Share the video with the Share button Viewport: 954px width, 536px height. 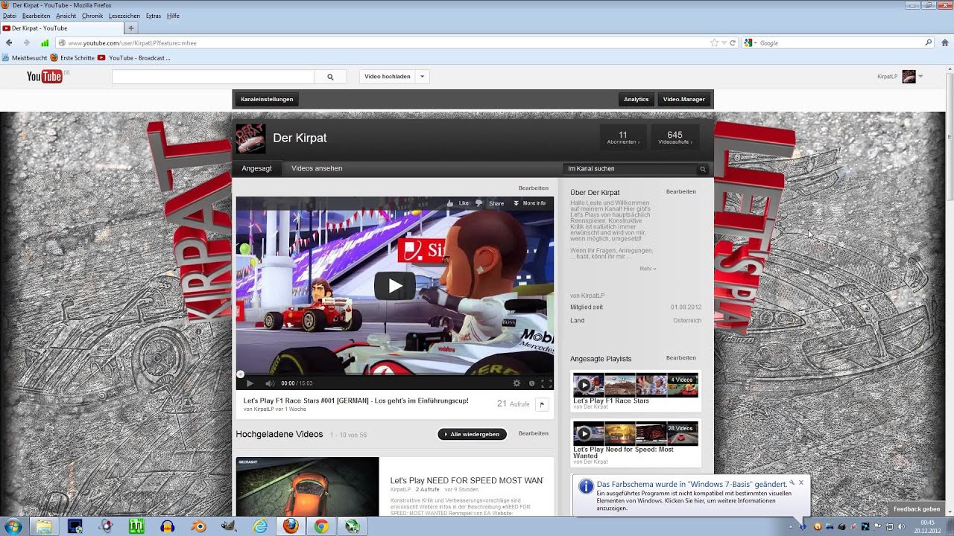click(496, 203)
